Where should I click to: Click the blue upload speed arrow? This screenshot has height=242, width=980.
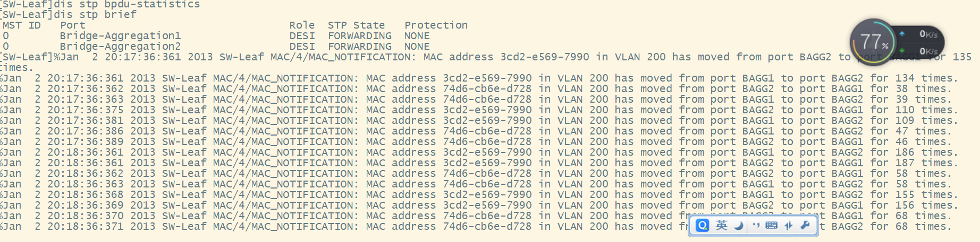902,34
